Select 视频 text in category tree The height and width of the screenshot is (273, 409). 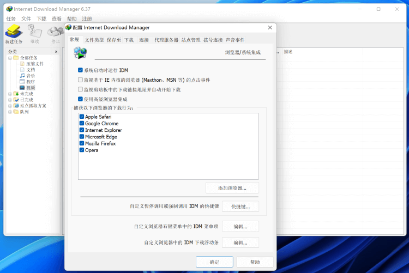31,88
